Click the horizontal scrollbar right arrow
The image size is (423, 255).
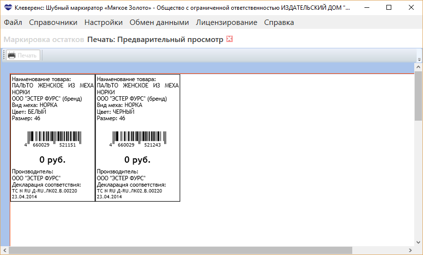click(x=410, y=251)
